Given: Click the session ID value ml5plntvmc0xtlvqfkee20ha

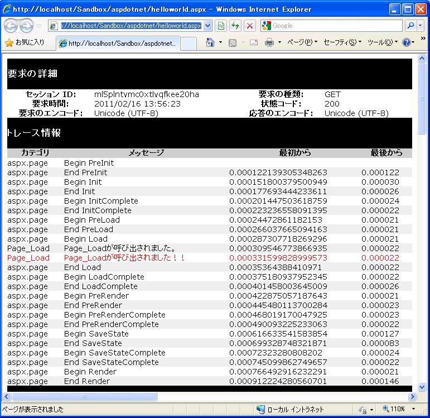Looking at the screenshot, I should point(147,94).
